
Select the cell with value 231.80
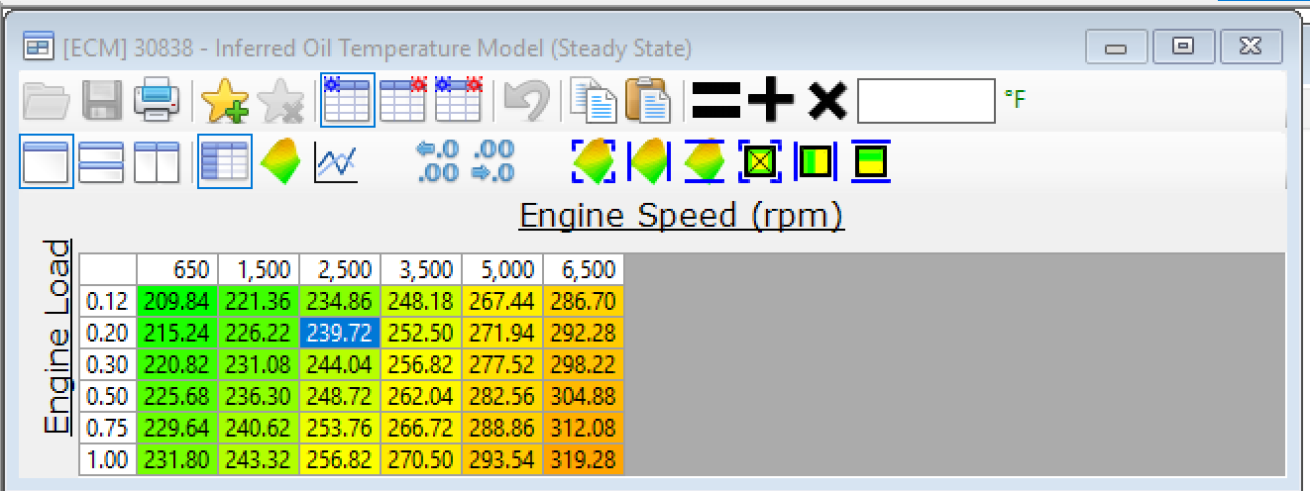(x=177, y=459)
